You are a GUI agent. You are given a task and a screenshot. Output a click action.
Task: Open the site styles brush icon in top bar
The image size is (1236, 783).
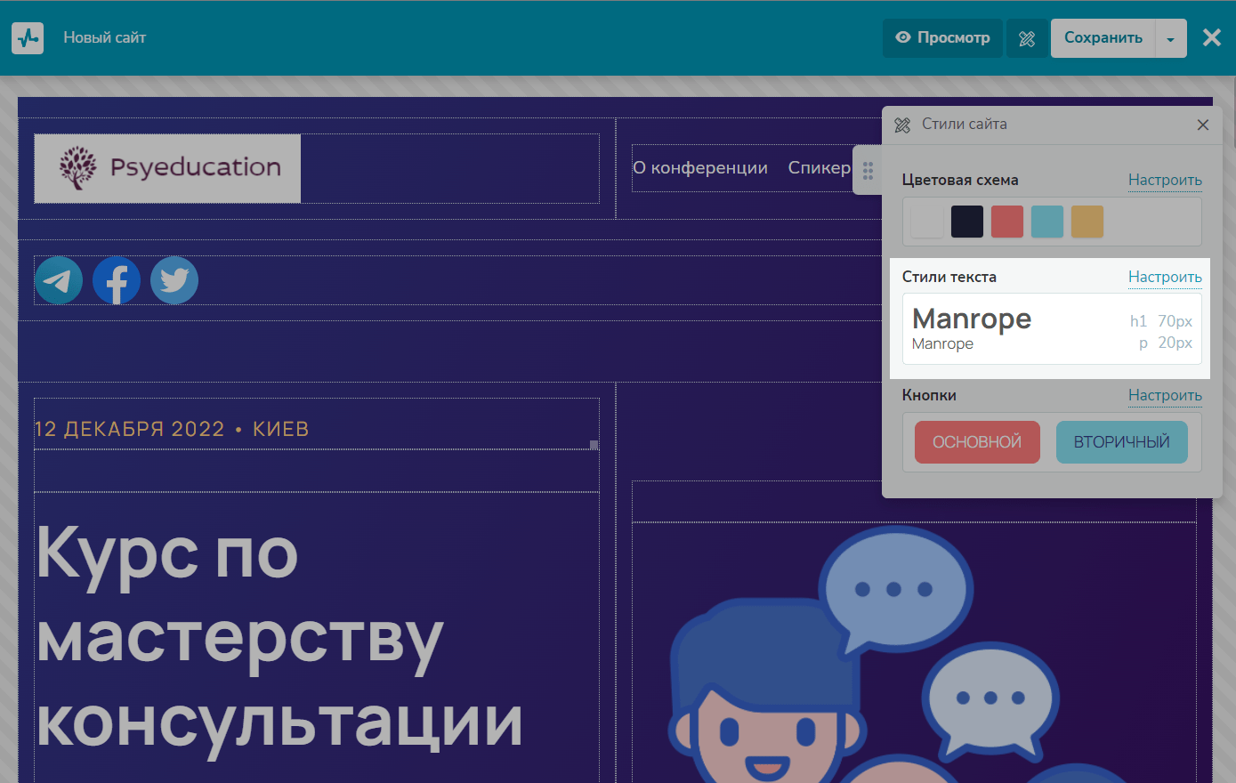pyautogui.click(x=1027, y=38)
